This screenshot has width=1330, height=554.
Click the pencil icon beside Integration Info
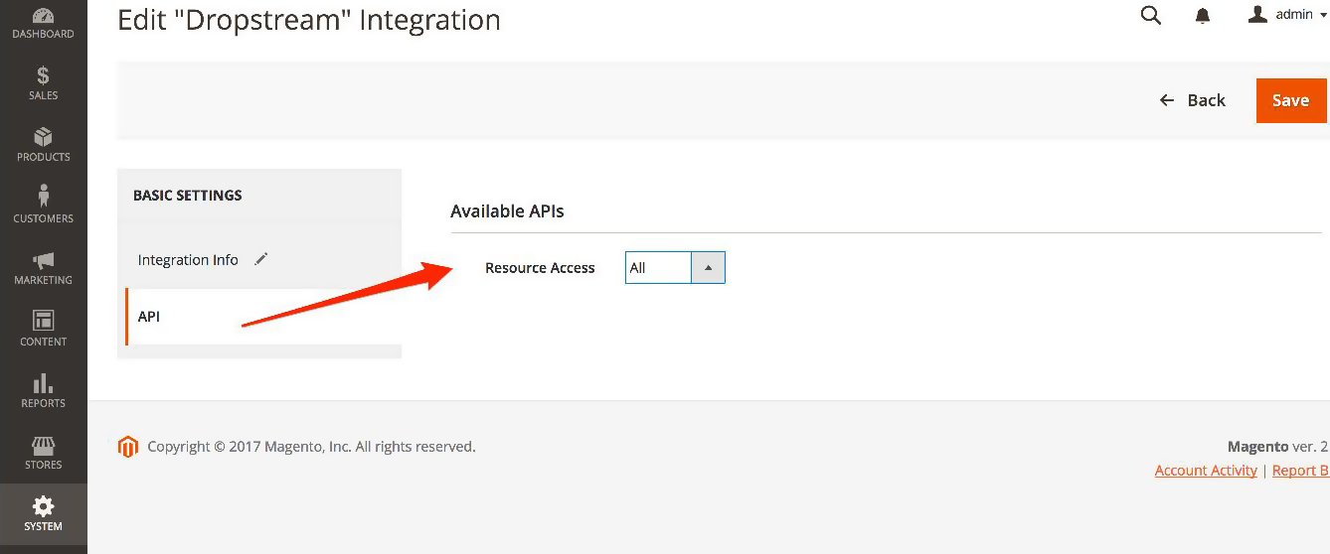[261, 259]
